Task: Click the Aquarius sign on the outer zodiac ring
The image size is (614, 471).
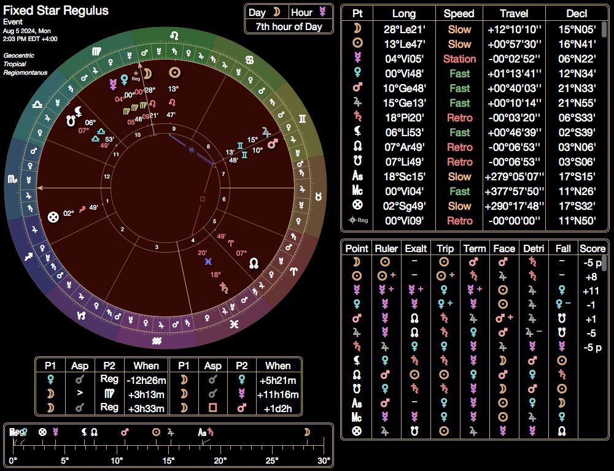Action: 157,341
